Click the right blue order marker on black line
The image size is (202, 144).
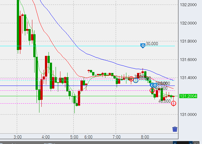[155, 85]
